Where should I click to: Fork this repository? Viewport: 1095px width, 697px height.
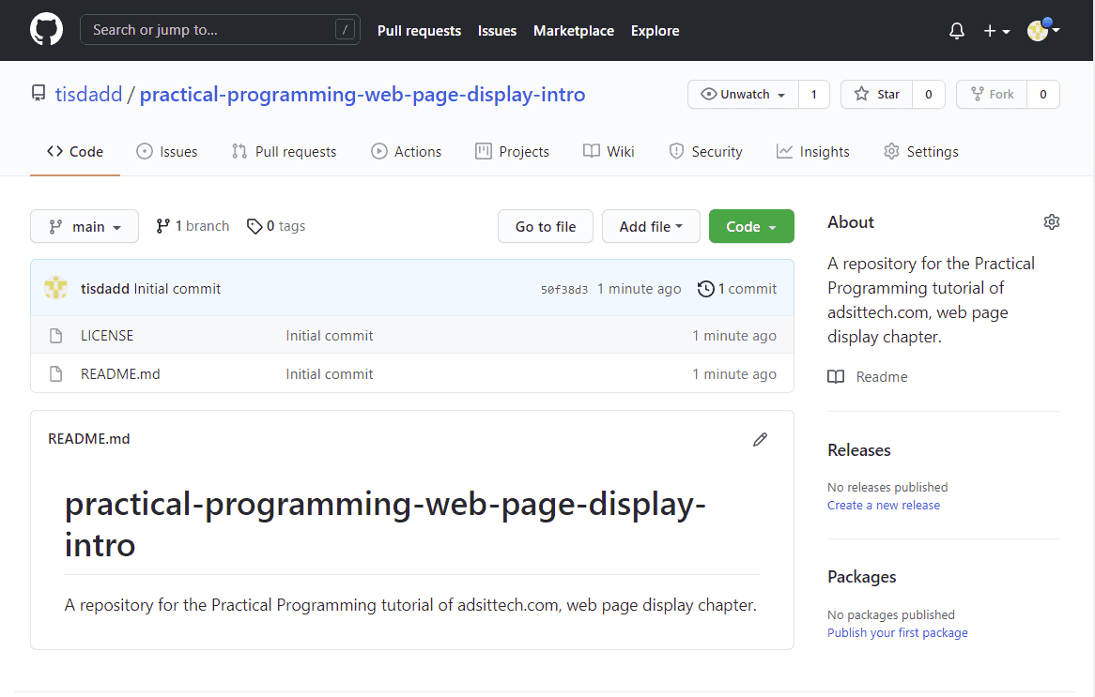[992, 94]
